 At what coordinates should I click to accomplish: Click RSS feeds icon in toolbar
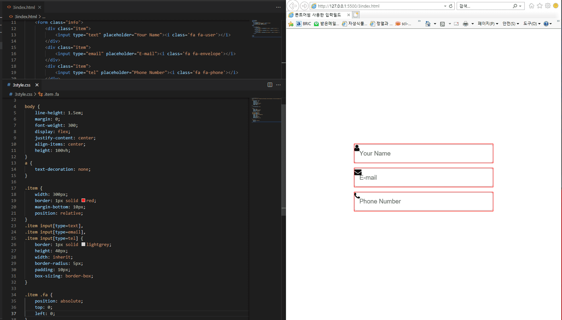click(x=442, y=24)
